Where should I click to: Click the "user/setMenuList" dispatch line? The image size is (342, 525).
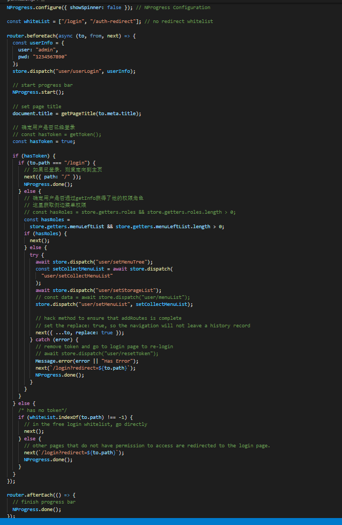pos(114,305)
